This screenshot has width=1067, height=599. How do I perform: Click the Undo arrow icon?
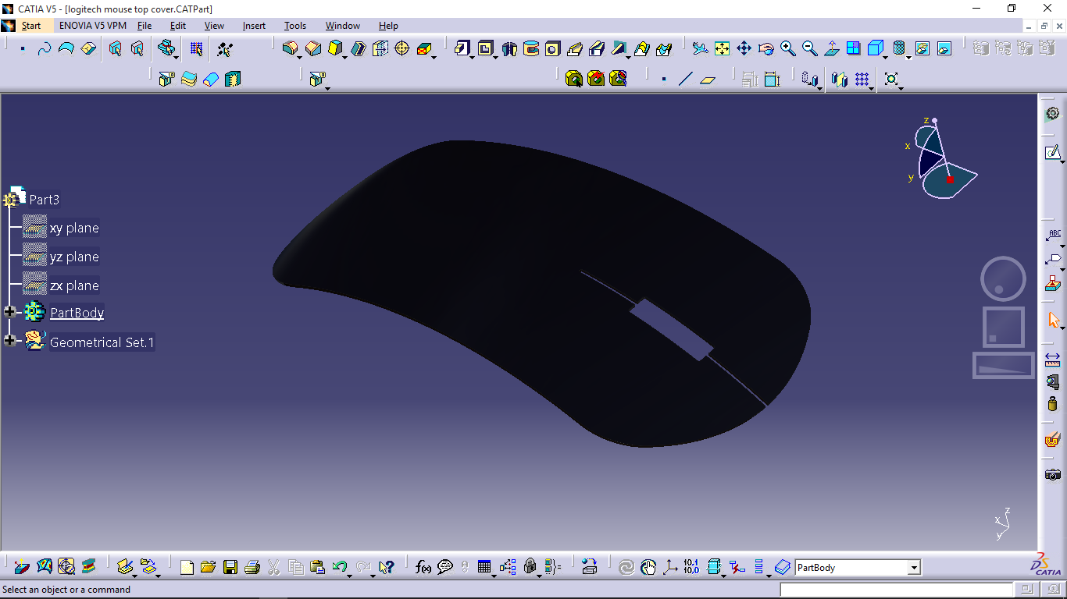tap(339, 567)
